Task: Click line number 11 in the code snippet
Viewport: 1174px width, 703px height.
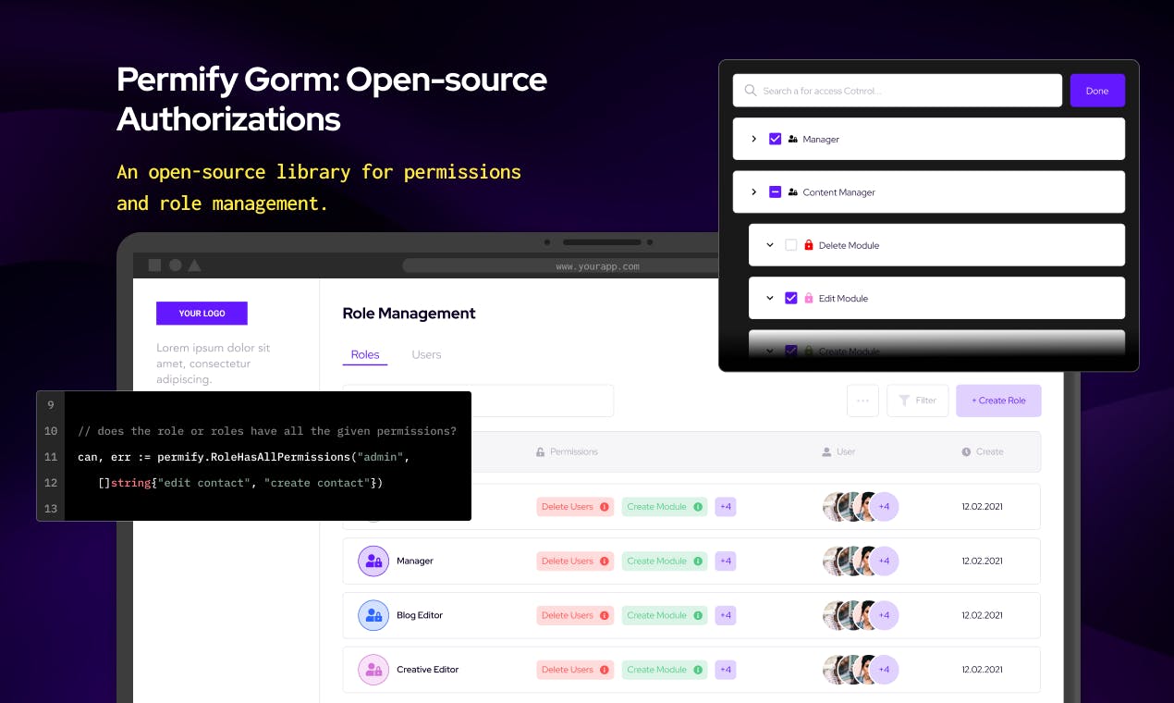Action: point(51,457)
